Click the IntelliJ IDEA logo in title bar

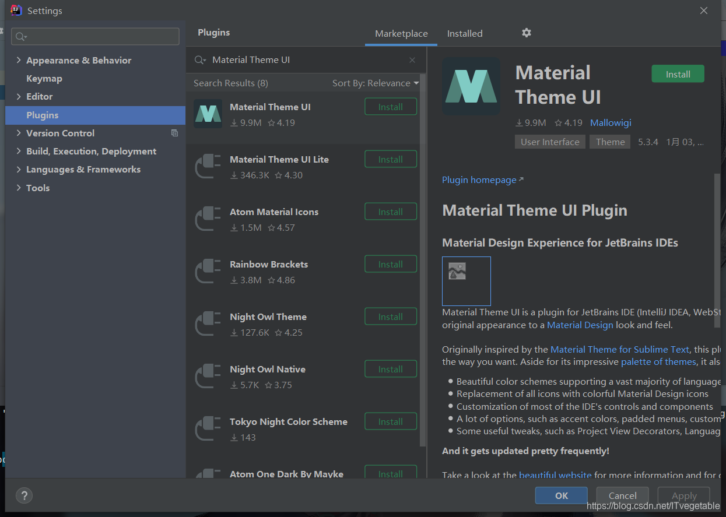point(16,10)
